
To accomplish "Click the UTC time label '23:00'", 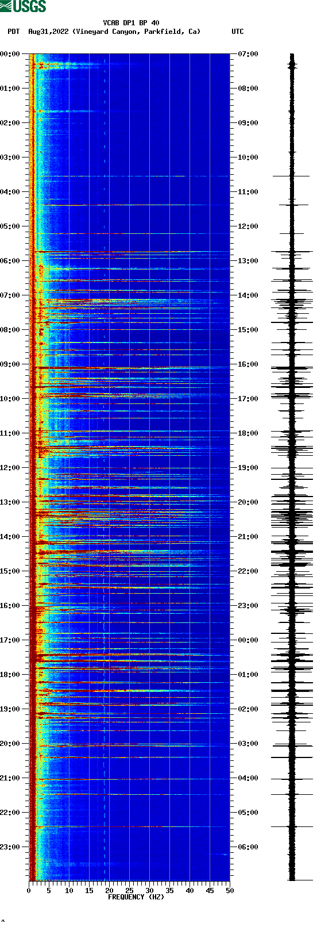I will click(x=248, y=606).
